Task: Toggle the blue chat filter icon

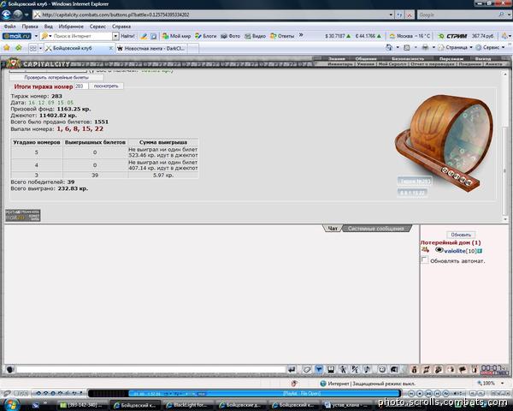Action: click(x=319, y=370)
